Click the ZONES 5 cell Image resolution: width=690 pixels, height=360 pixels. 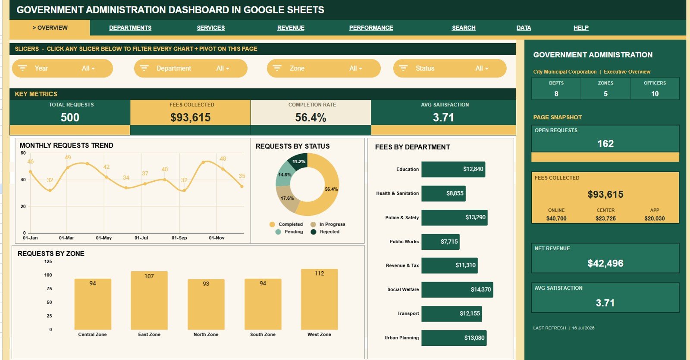pyautogui.click(x=605, y=89)
